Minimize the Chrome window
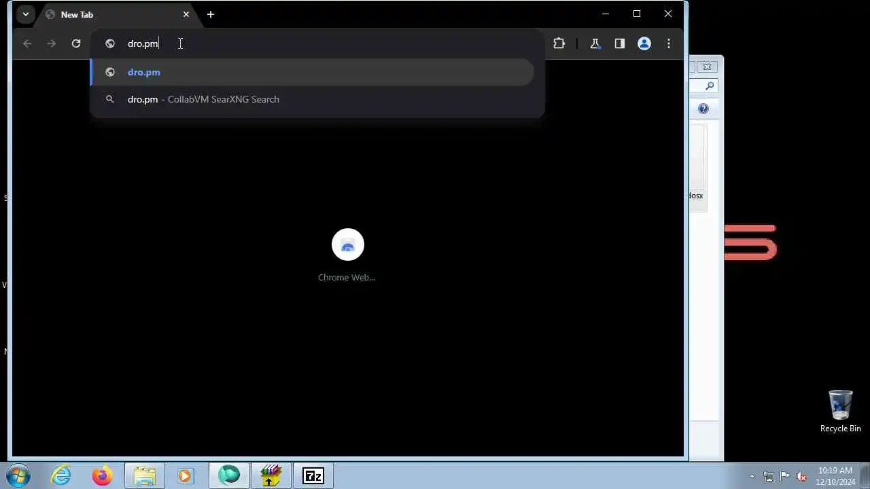 606,14
